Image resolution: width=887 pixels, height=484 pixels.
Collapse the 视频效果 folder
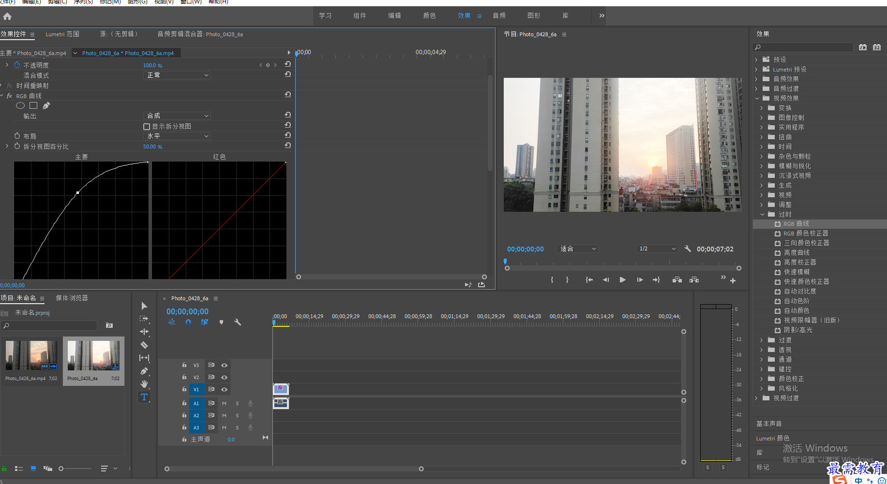(x=757, y=98)
